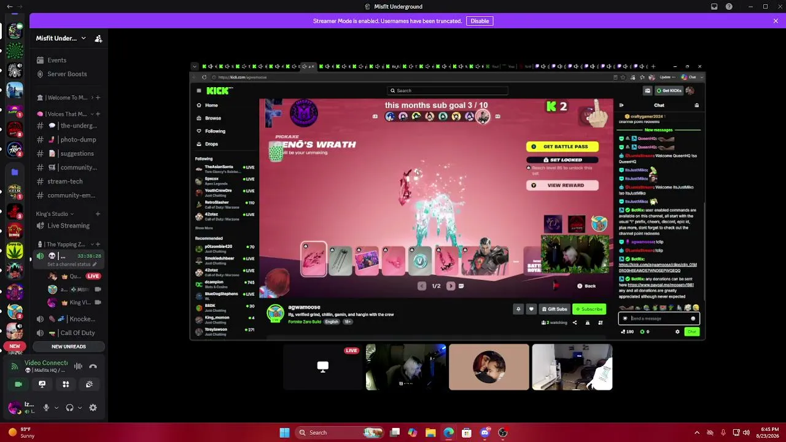Viewport: 786px width, 442px height.
Task: Jump to NEW UNREADS in channel list
Action: (x=69, y=347)
